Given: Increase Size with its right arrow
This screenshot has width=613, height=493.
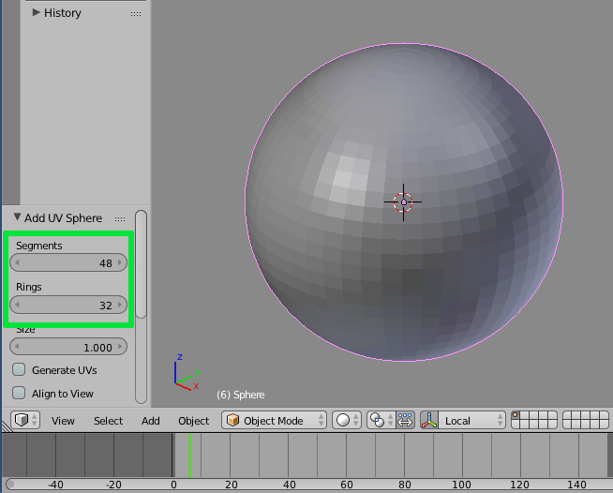Looking at the screenshot, I should (x=120, y=347).
